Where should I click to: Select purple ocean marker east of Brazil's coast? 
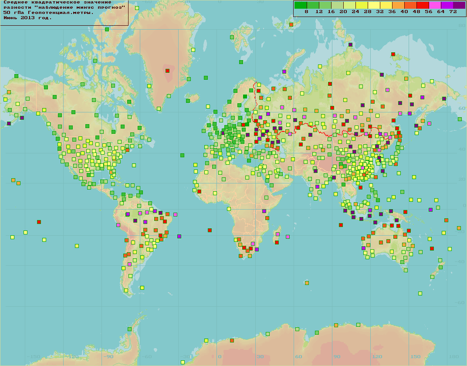(179, 236)
